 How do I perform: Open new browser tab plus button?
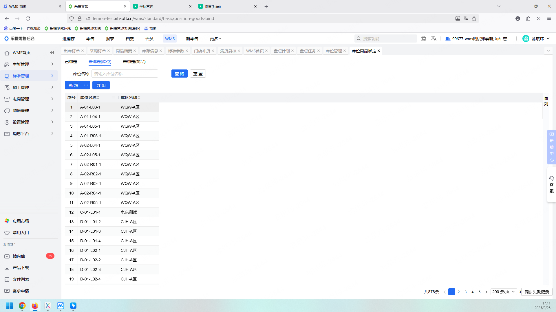pos(266,6)
